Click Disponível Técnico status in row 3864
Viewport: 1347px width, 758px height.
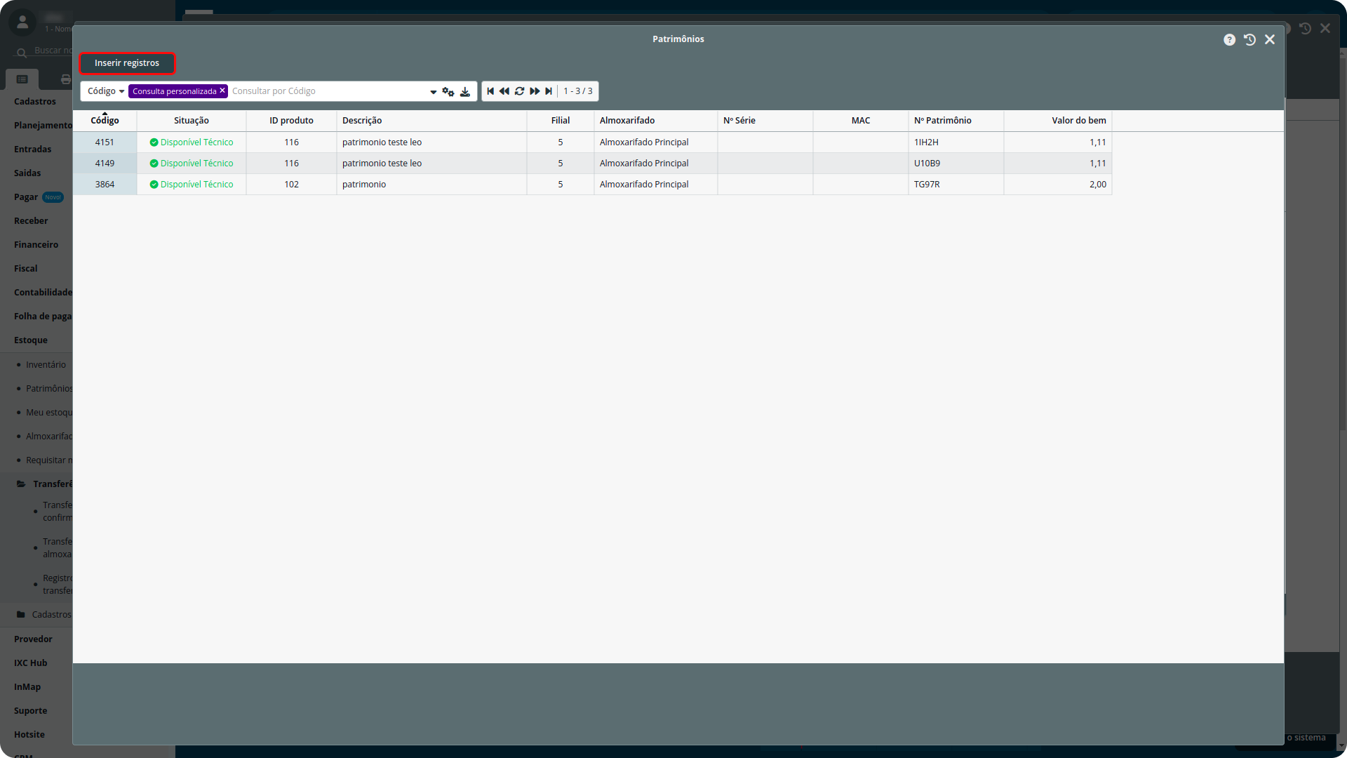[x=192, y=185]
